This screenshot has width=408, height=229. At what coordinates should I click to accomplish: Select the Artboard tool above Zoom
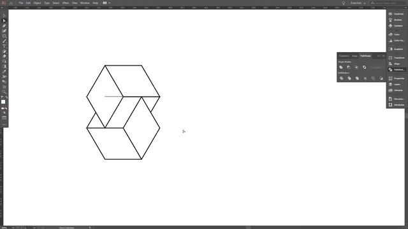(4, 87)
